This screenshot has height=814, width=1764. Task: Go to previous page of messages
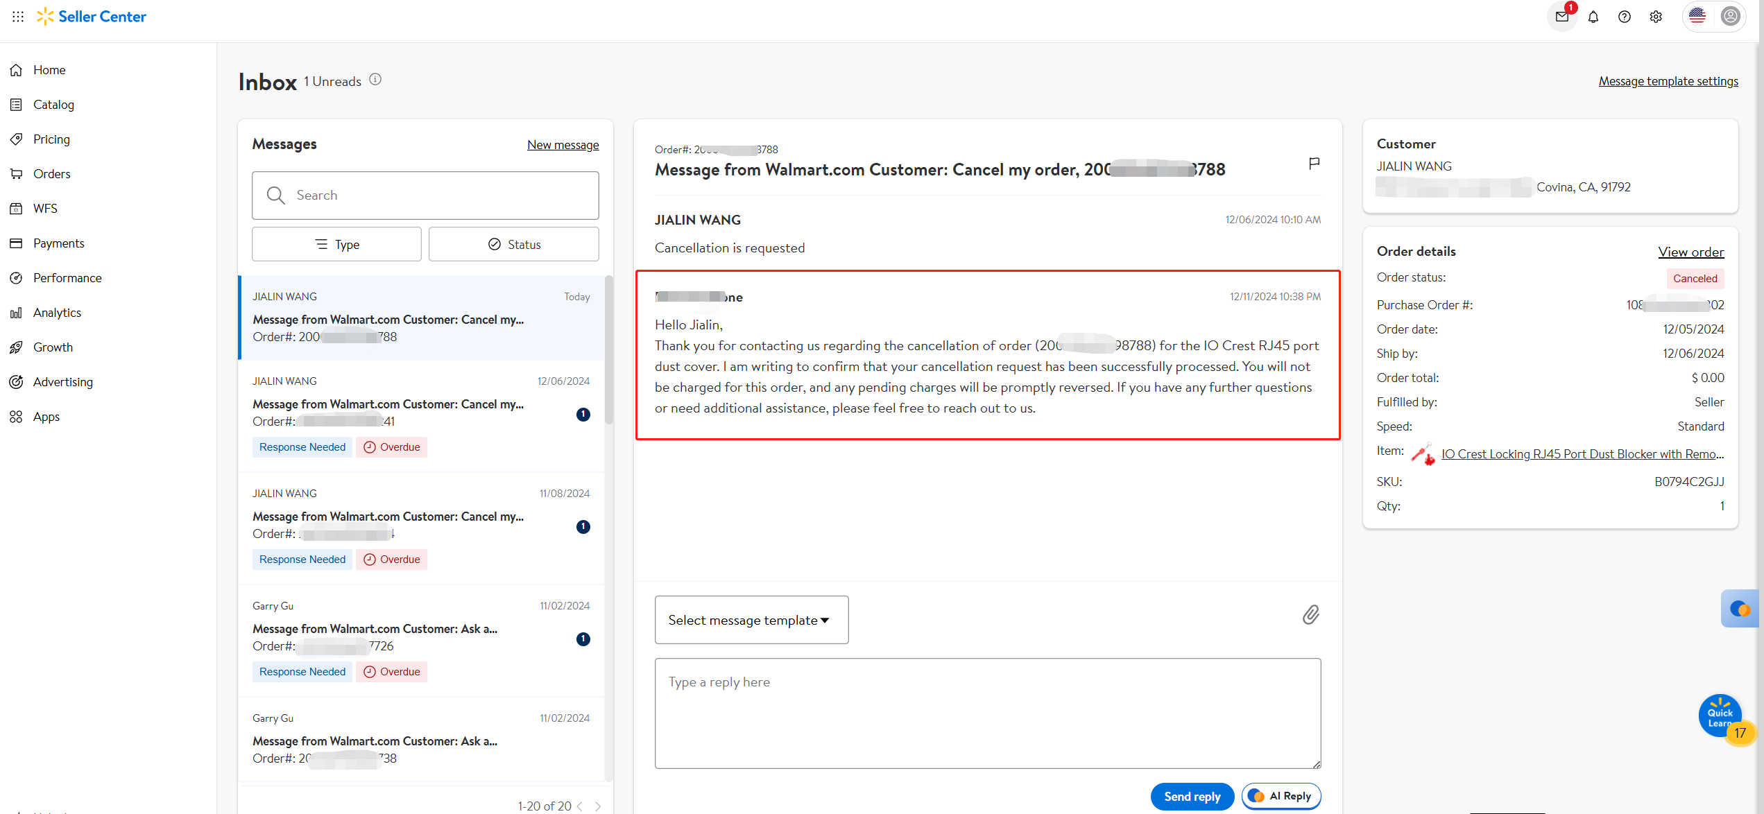[580, 806]
